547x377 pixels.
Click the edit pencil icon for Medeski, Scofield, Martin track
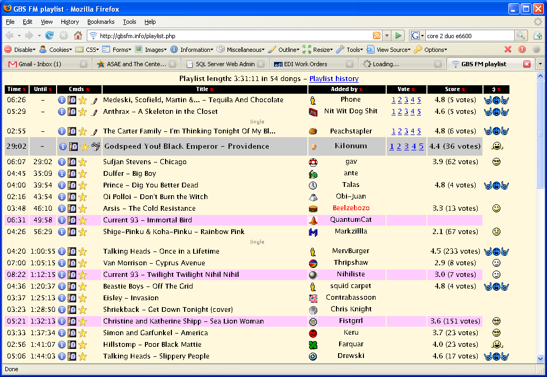[94, 101]
